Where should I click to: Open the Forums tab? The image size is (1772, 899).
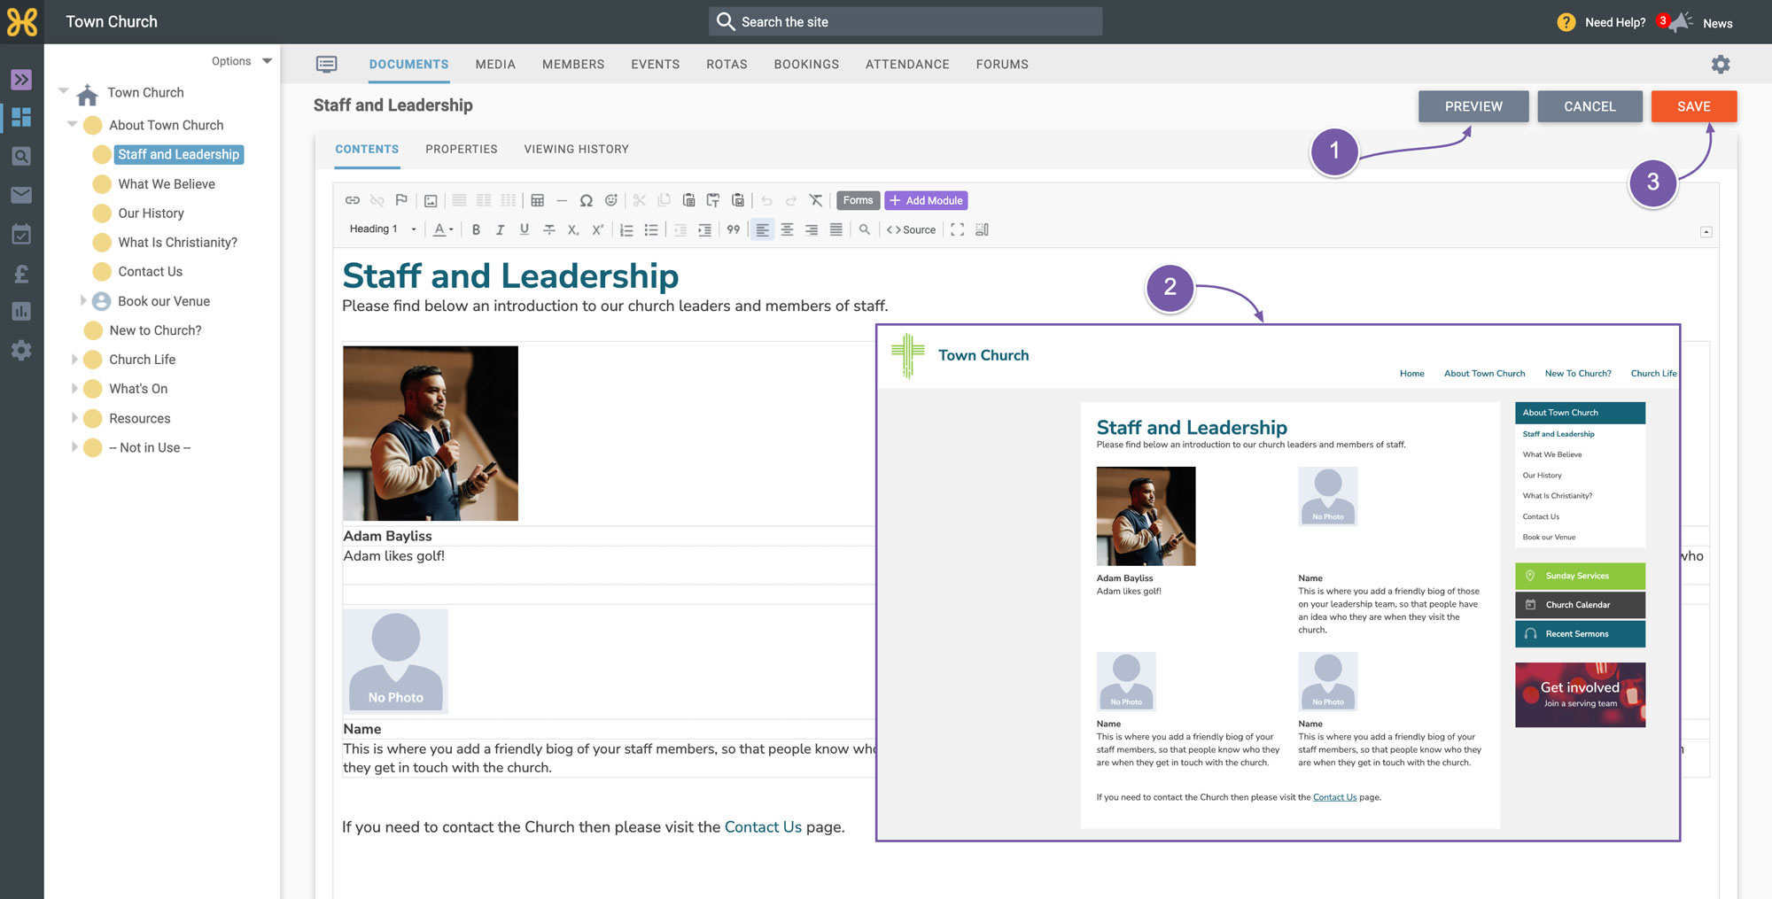pyautogui.click(x=1002, y=65)
